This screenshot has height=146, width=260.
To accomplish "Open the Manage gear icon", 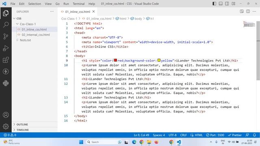I will [6, 127].
